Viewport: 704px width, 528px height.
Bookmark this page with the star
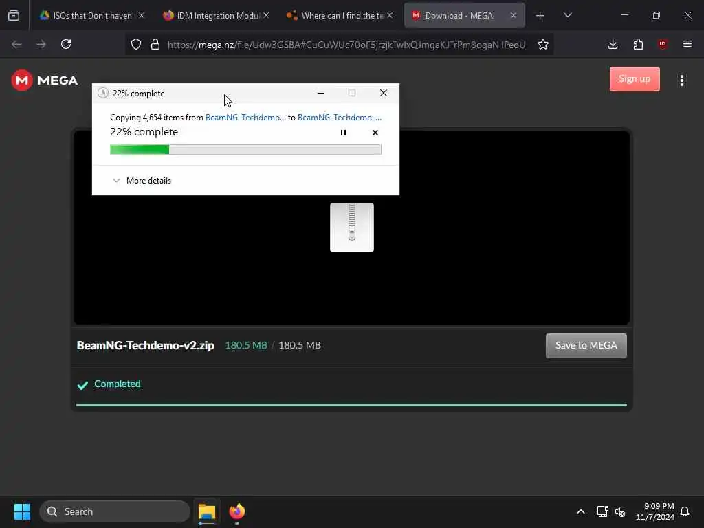543,44
